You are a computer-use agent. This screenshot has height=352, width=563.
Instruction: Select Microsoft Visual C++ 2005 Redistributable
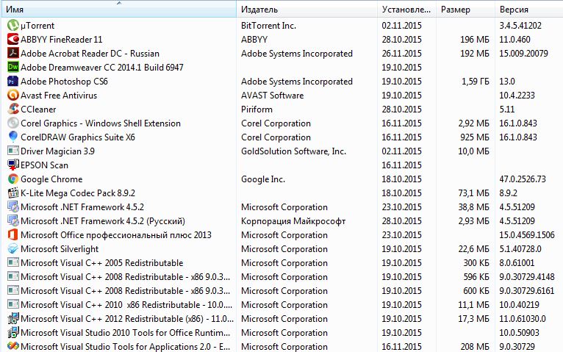tap(102, 262)
